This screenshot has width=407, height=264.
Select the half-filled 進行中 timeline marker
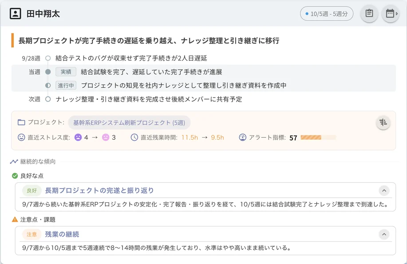(x=48, y=85)
